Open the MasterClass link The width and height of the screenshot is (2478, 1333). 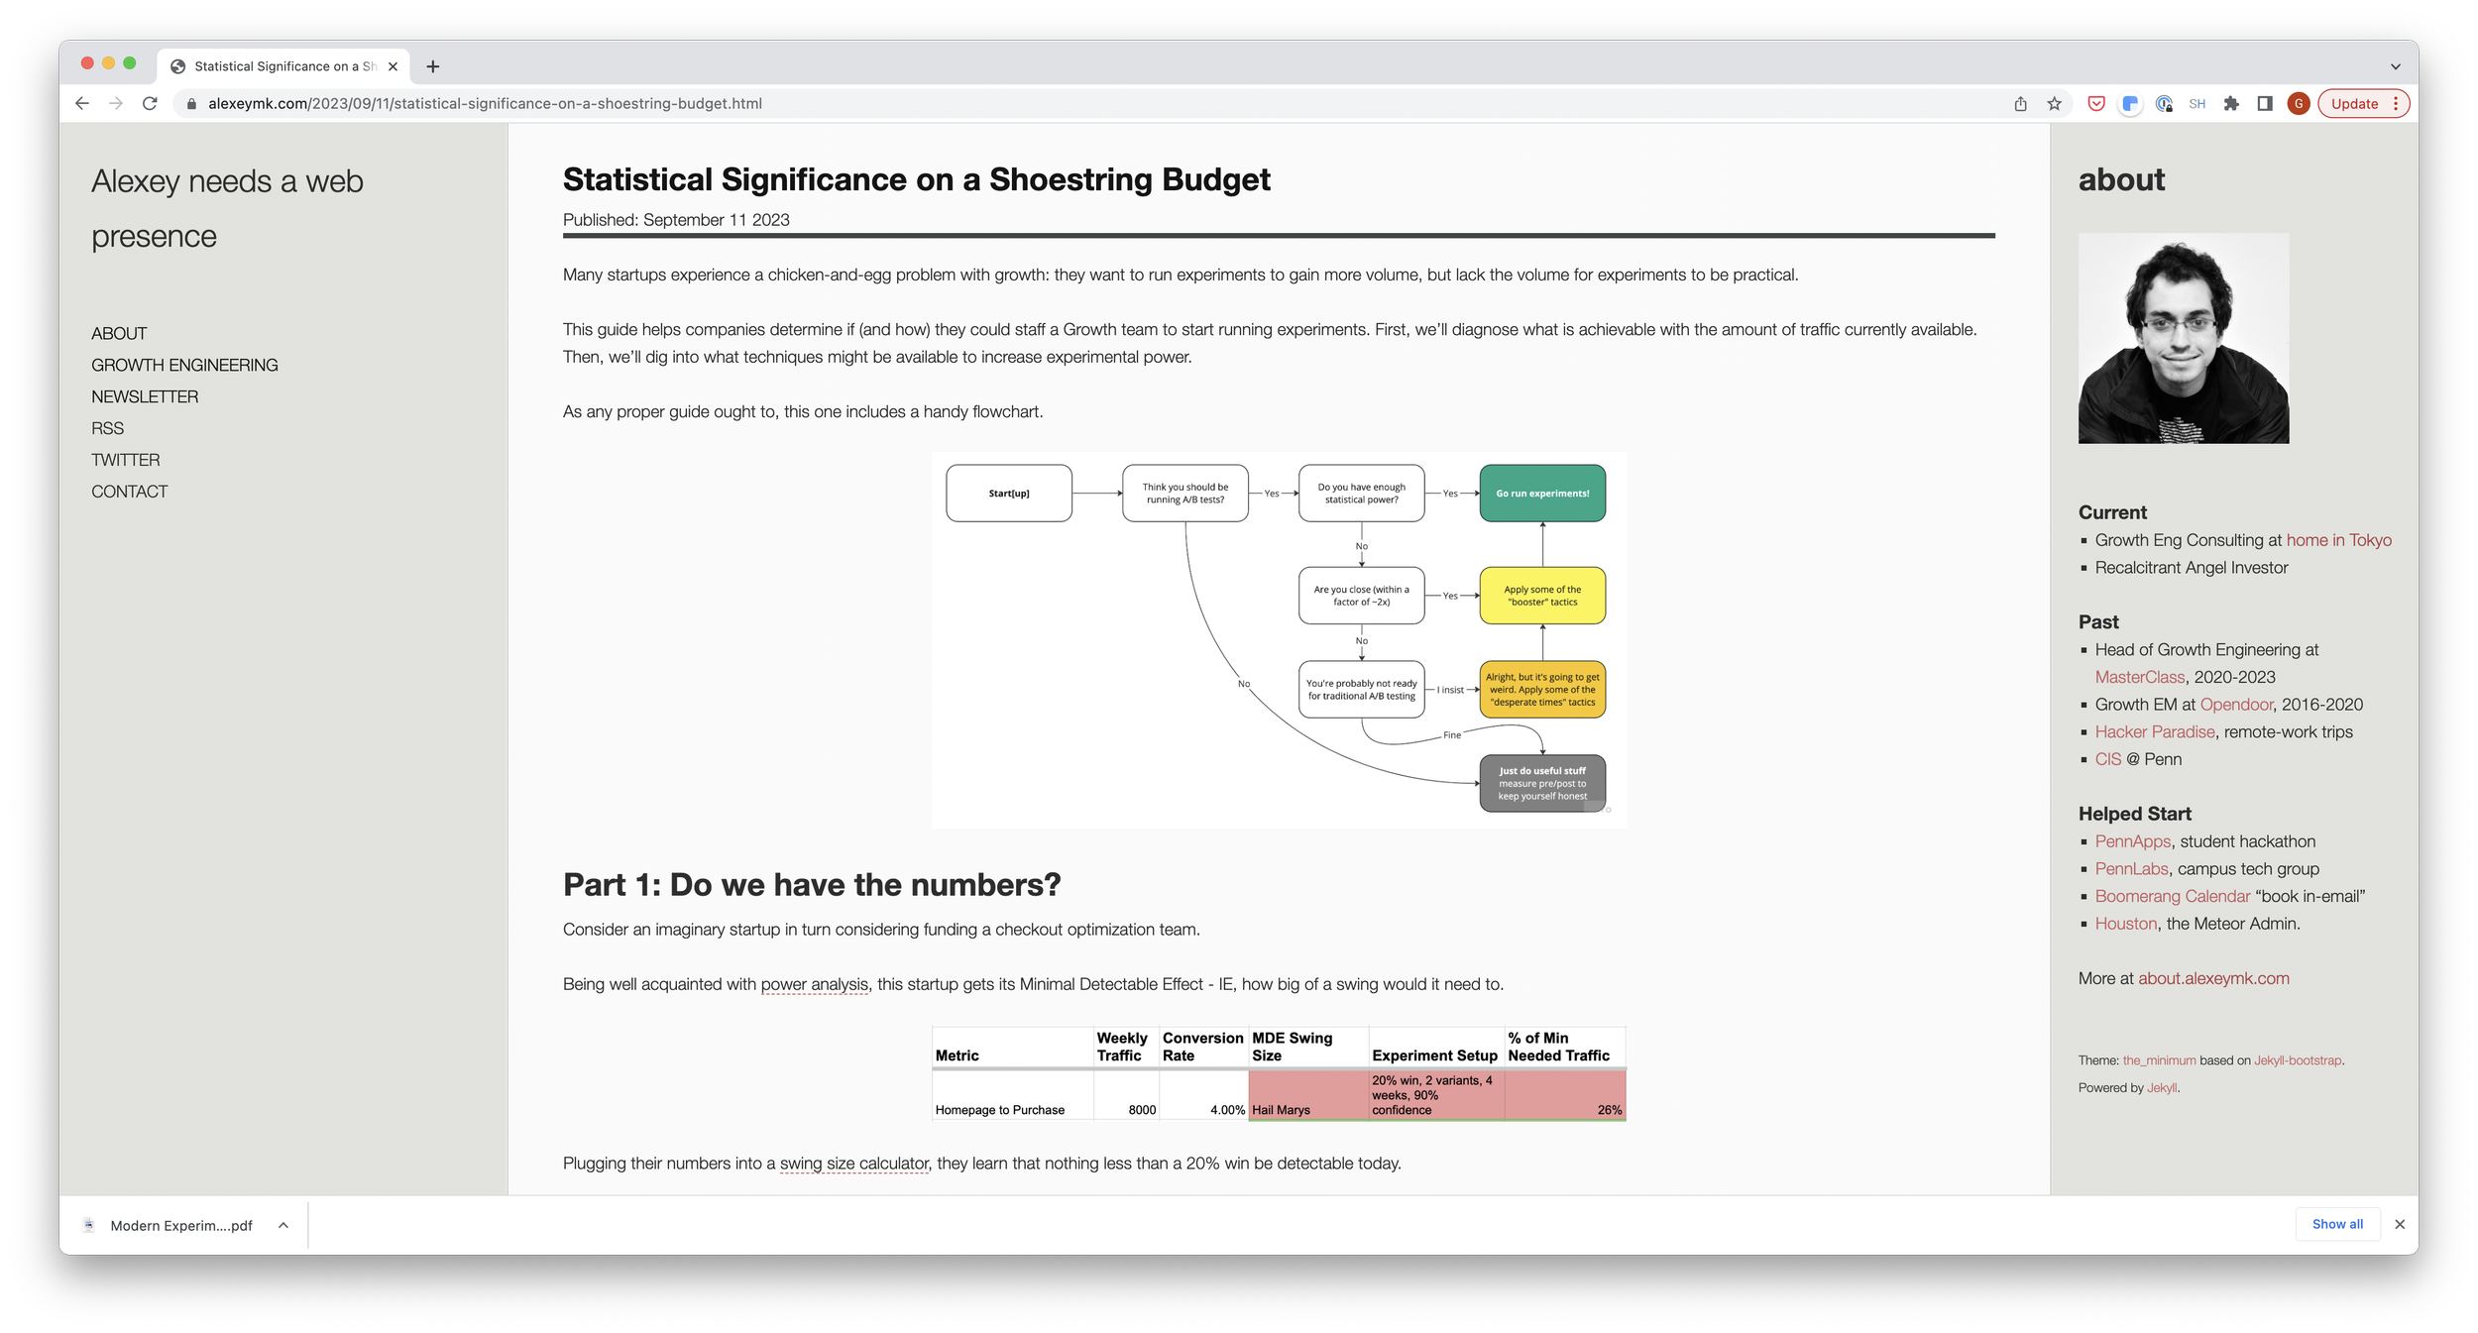pos(2139,677)
